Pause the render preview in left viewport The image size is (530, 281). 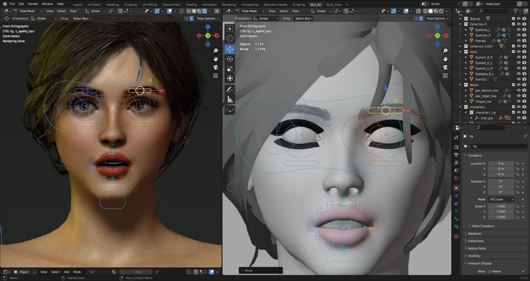tap(217, 11)
